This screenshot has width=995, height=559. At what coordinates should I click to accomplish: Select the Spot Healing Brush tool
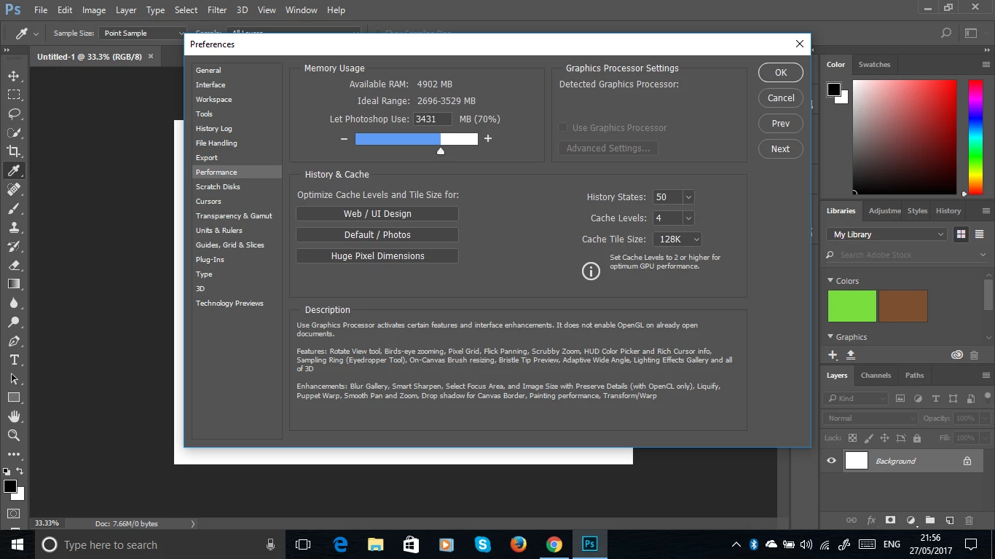point(14,189)
